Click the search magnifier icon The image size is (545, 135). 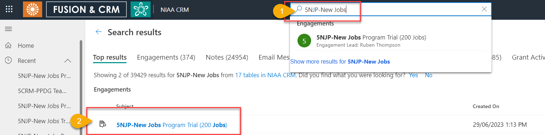coord(299,9)
